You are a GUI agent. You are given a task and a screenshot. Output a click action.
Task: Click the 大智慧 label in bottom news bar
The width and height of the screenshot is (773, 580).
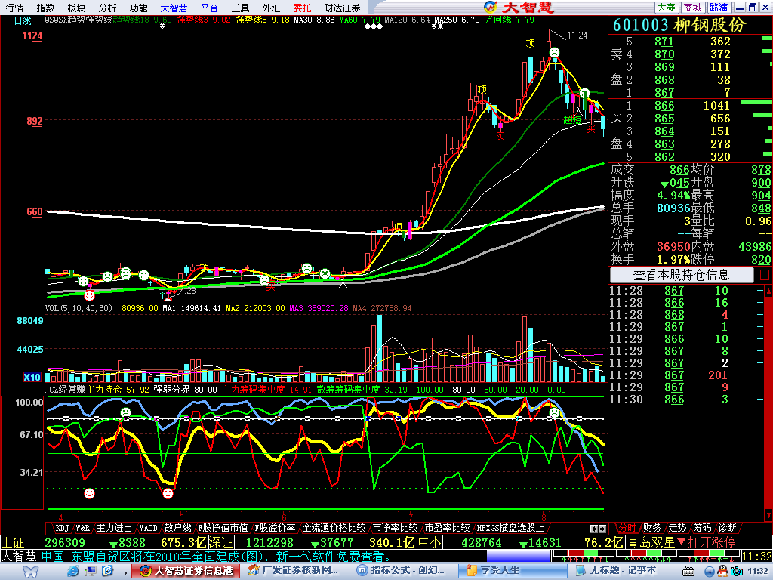click(19, 557)
